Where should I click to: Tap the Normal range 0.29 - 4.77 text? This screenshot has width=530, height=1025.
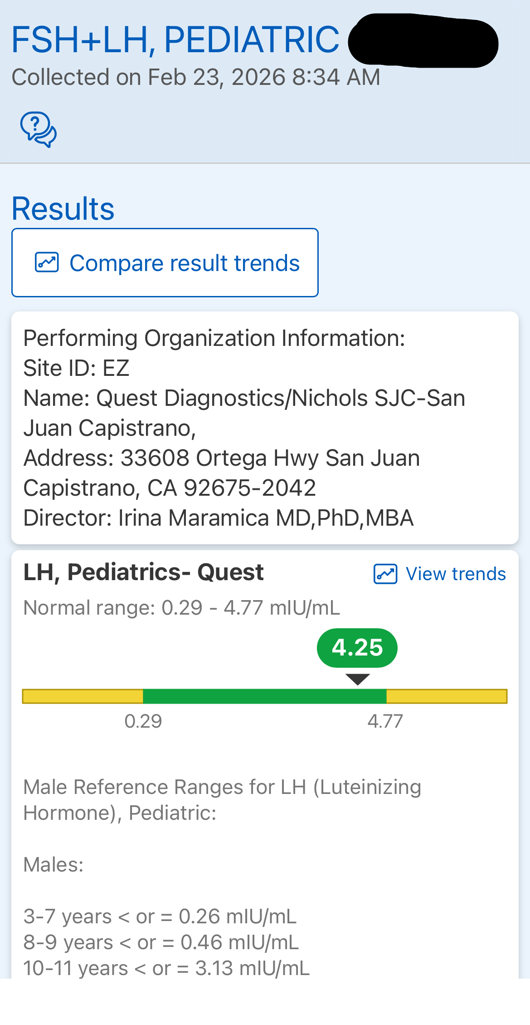point(181,607)
